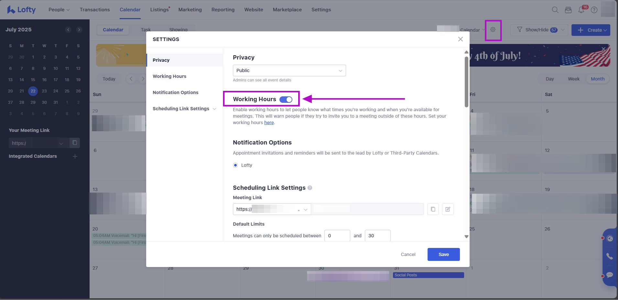The height and width of the screenshot is (300, 618).
Task: Select the Lofty radio button
Action: coord(235,165)
